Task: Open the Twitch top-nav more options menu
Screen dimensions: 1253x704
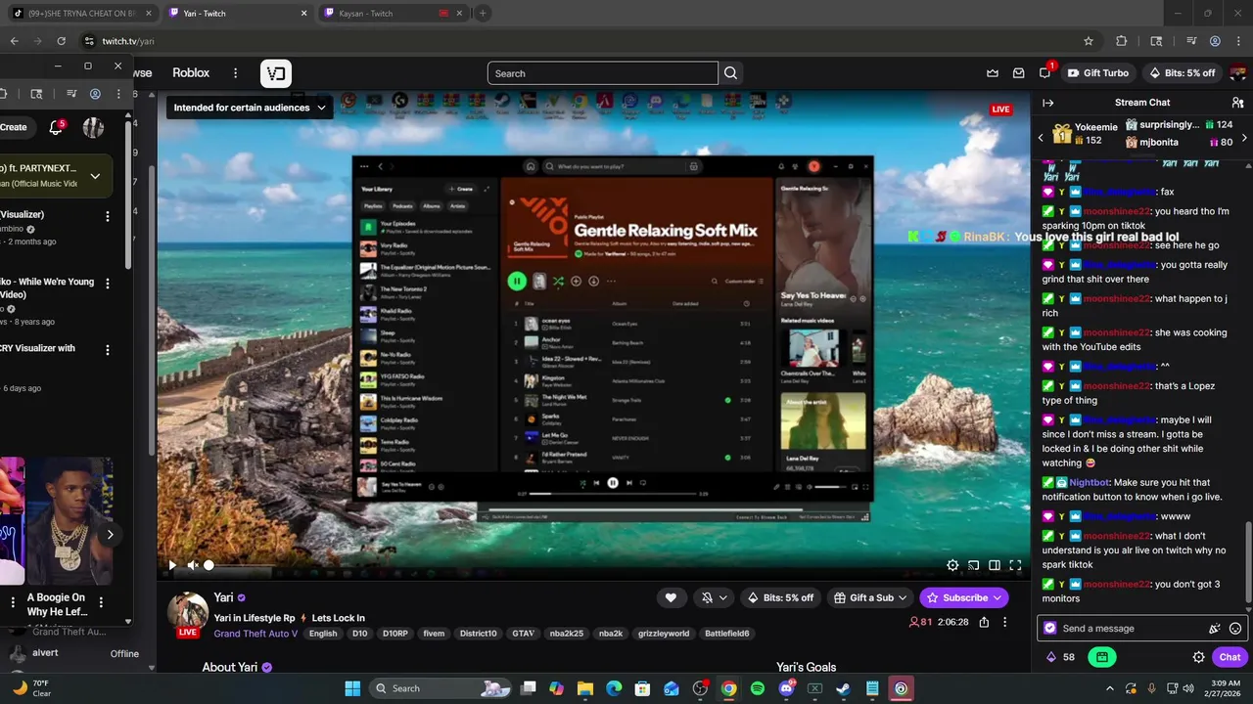Action: [235, 73]
